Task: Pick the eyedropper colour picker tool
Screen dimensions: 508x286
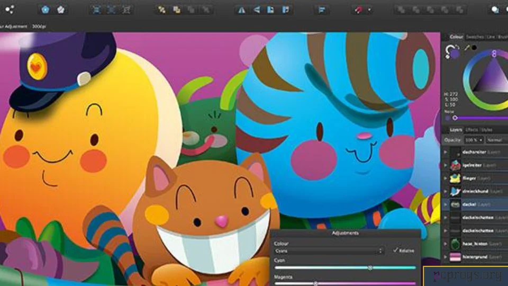Action: click(x=467, y=48)
